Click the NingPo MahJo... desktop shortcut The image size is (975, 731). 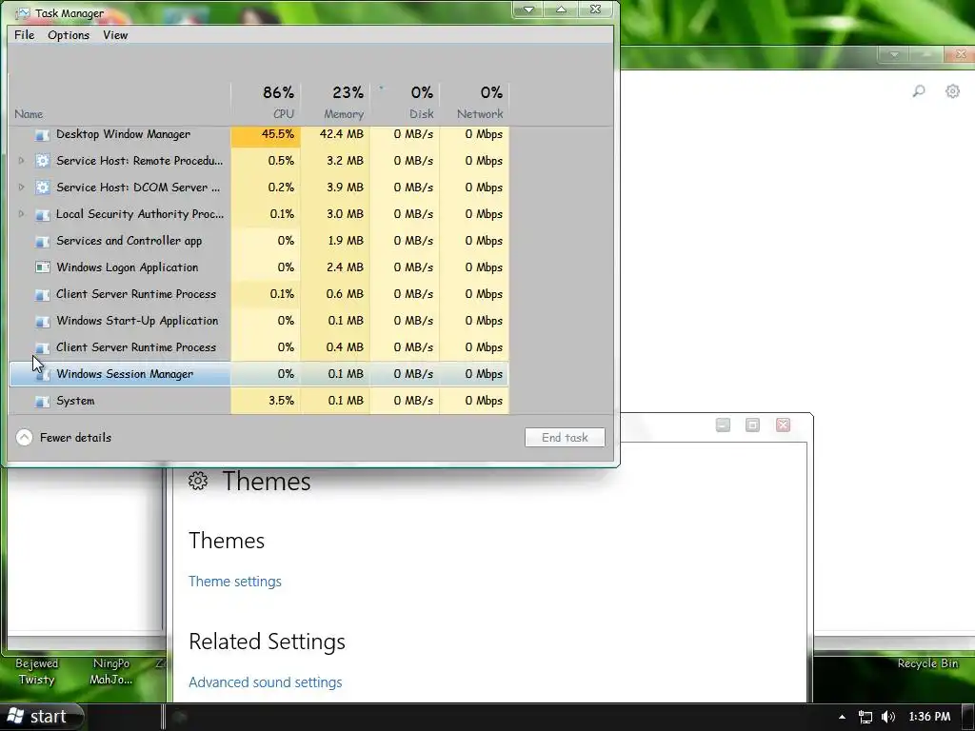pyautogui.click(x=110, y=671)
